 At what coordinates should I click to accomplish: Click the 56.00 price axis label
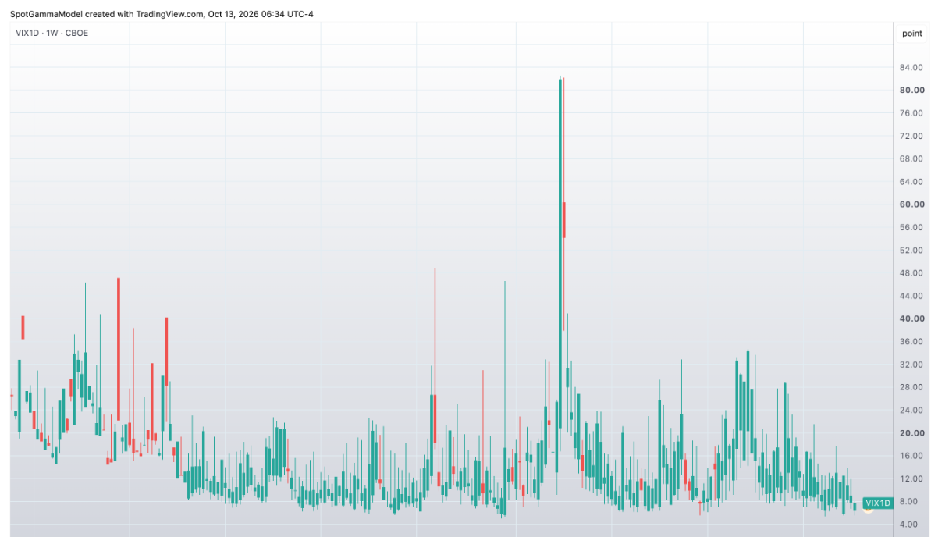coord(911,227)
